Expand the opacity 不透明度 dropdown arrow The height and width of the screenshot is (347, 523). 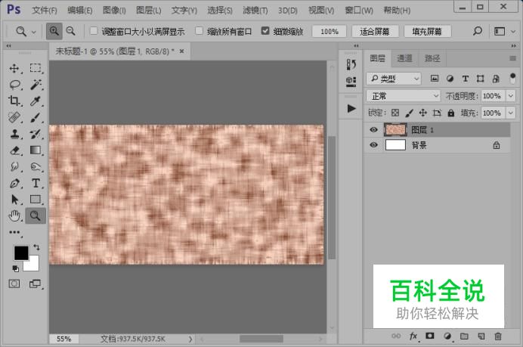pos(511,96)
